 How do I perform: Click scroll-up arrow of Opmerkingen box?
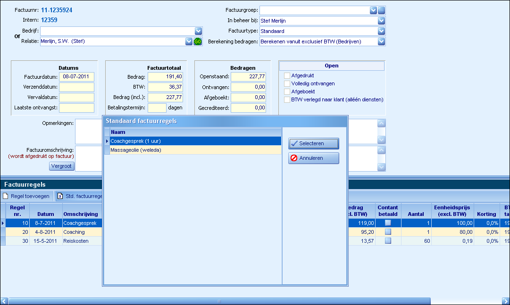click(x=382, y=124)
